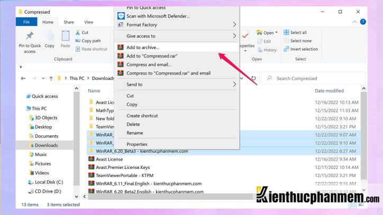Open the Format Factory submenu
The height and width of the screenshot is (215, 383).
(x=176, y=25)
